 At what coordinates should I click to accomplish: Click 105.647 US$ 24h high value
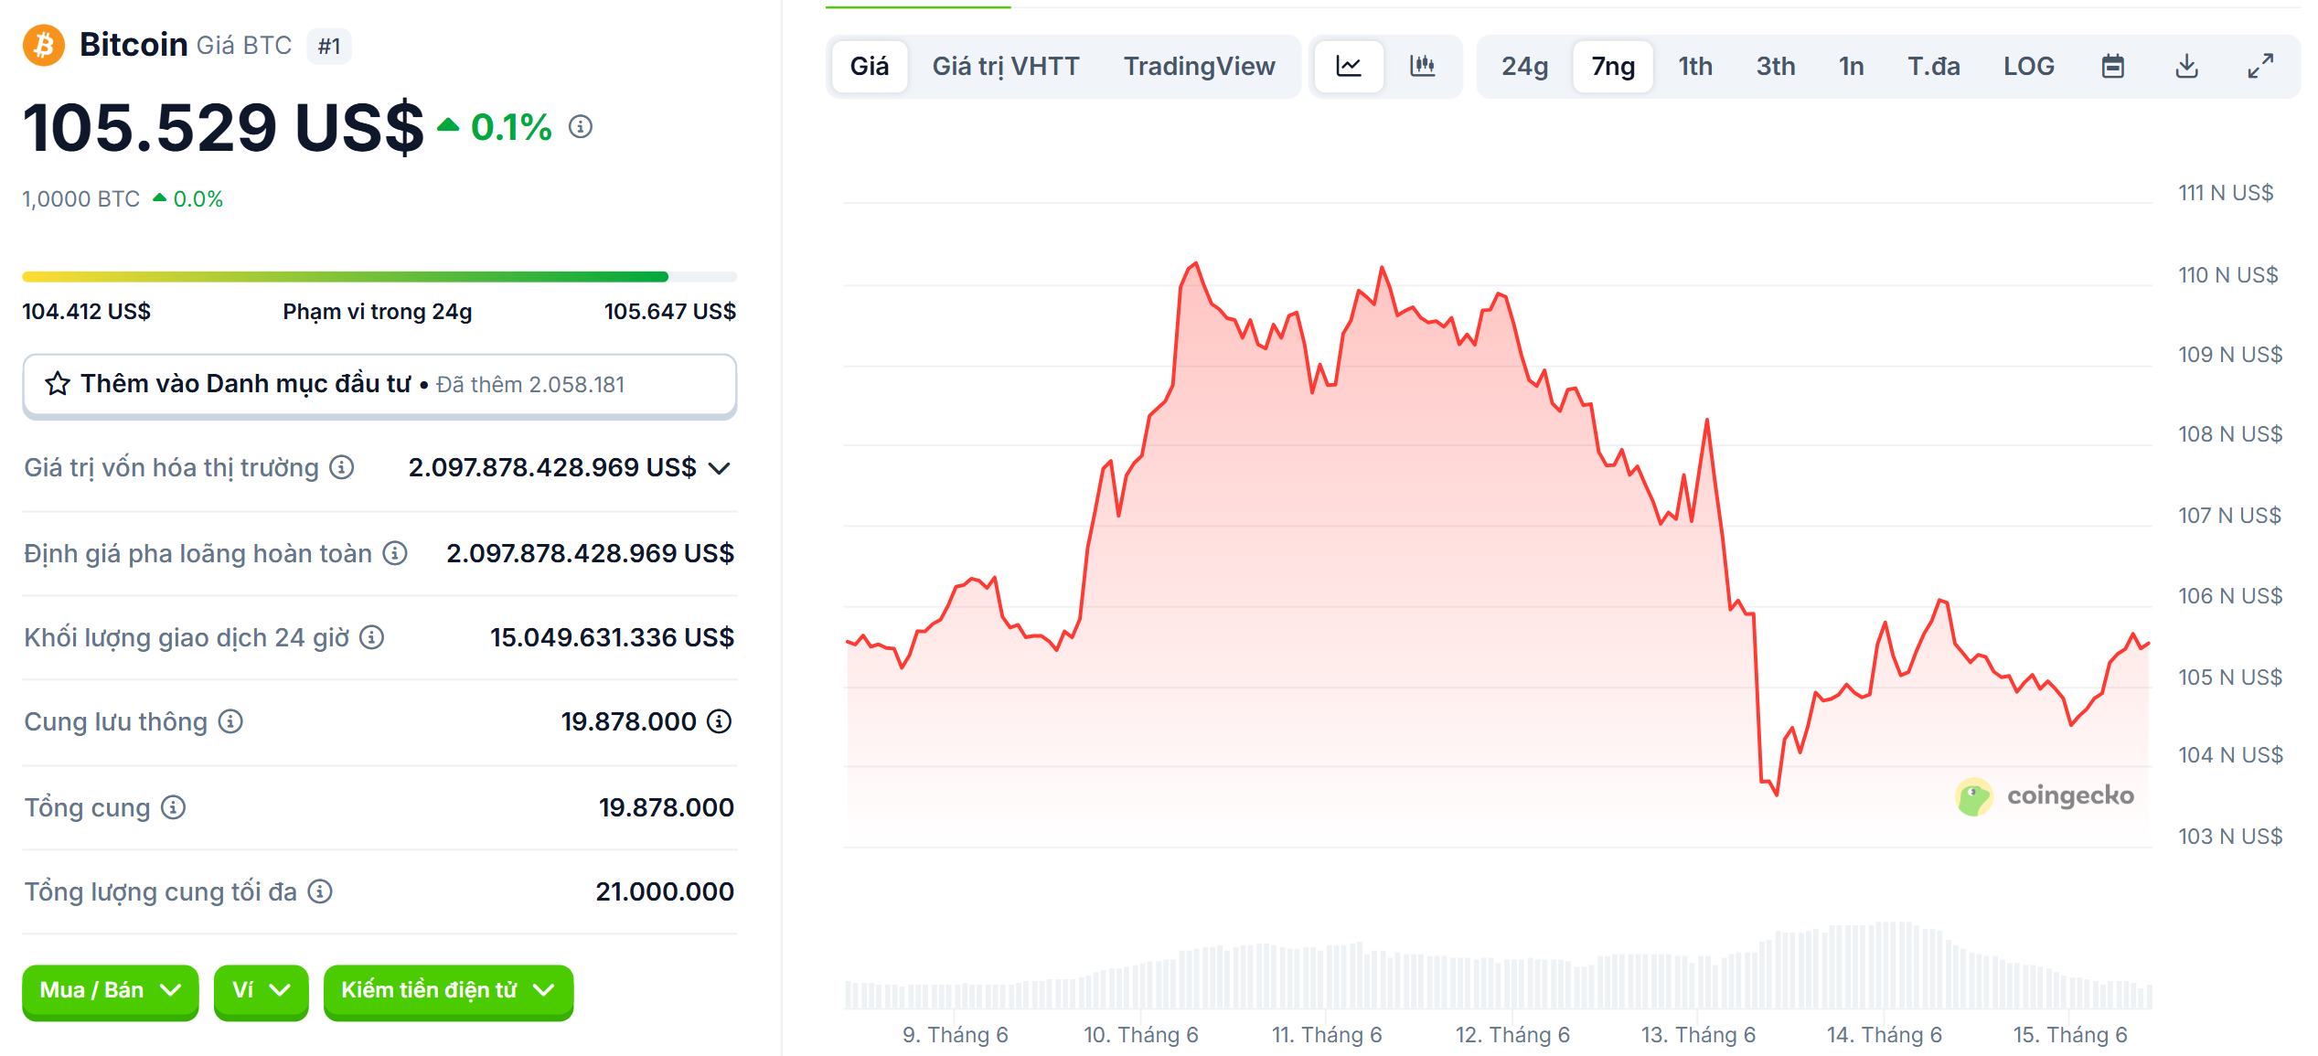point(670,312)
